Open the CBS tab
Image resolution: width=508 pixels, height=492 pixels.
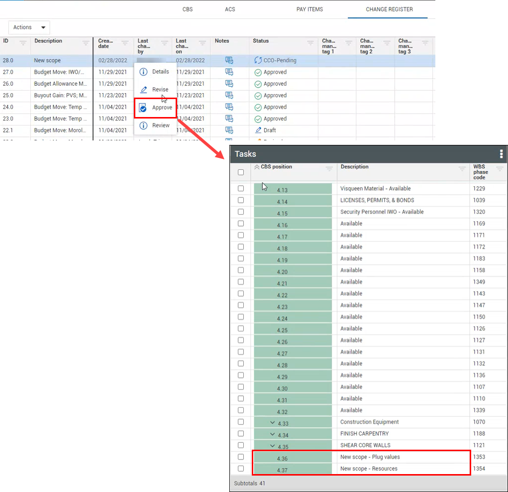coord(188,9)
